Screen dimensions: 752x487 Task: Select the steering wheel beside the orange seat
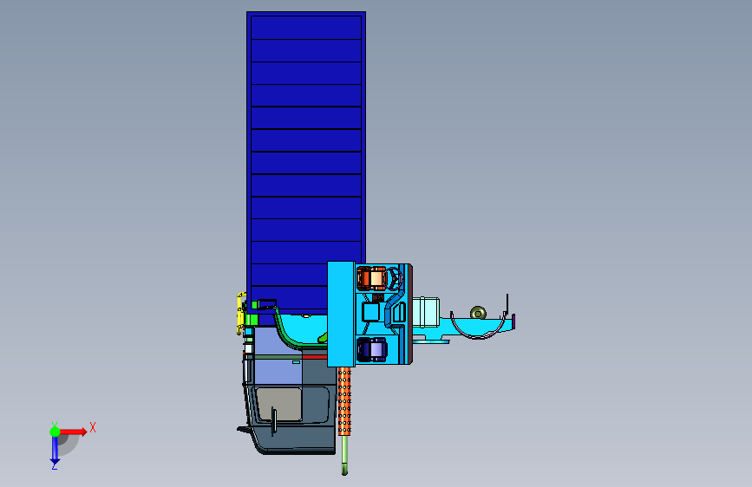(394, 279)
